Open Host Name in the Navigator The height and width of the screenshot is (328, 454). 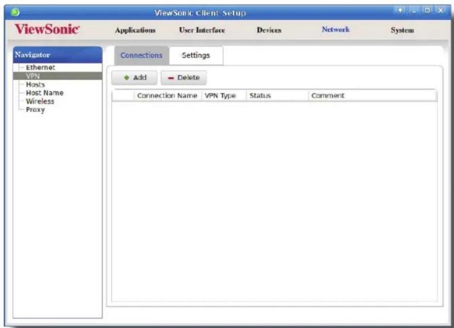44,93
